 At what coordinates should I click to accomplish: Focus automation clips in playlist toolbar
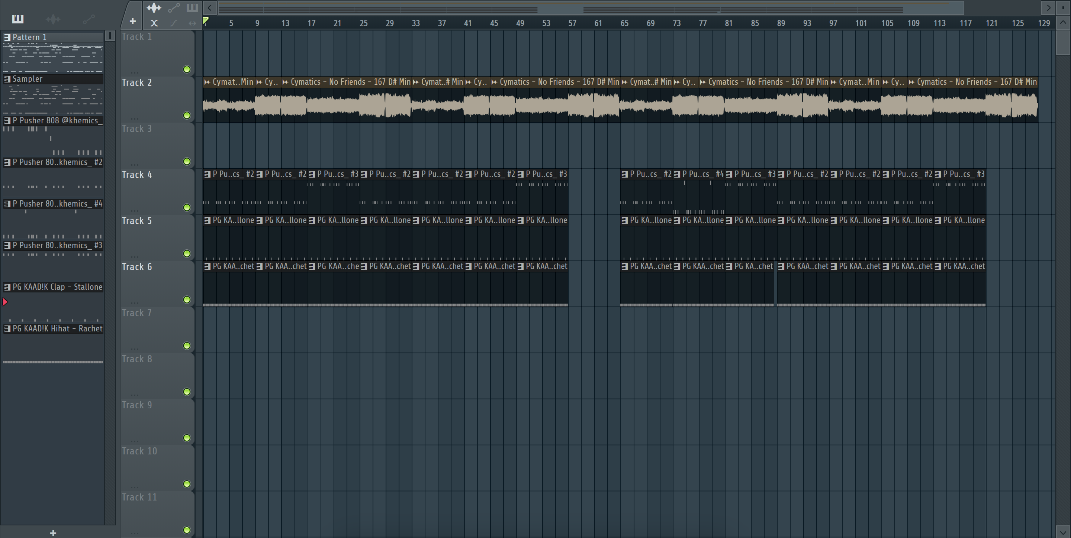174,7
